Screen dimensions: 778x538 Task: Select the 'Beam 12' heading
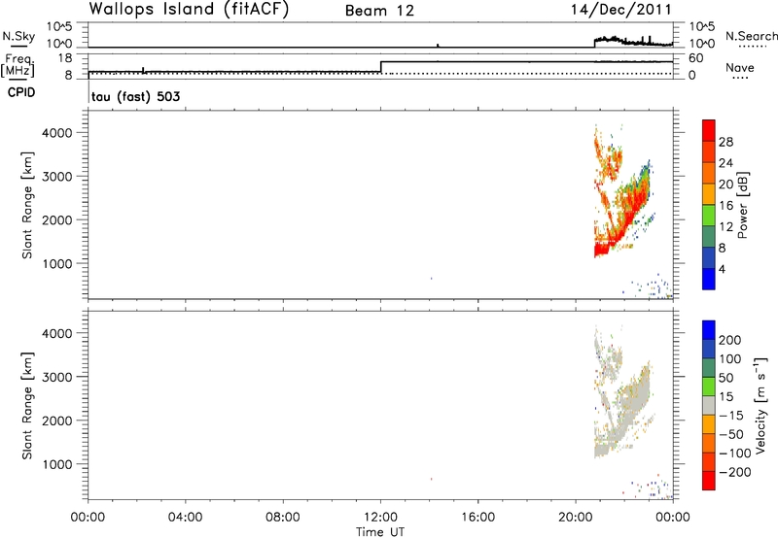point(379,11)
